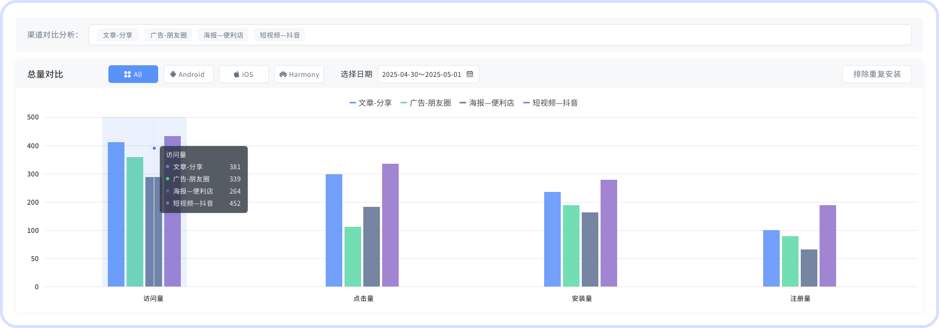The height and width of the screenshot is (328, 939).
Task: Toggle 海报—便利店 series in chart legend
Action: point(487,103)
